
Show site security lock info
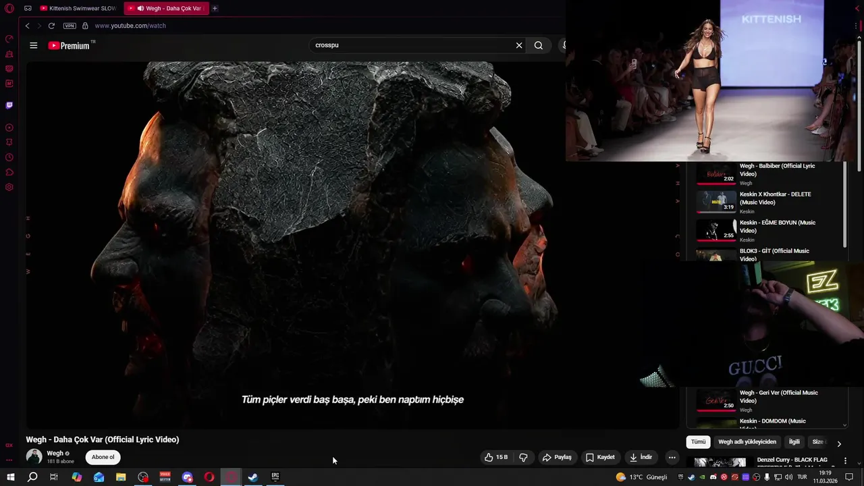tap(85, 26)
